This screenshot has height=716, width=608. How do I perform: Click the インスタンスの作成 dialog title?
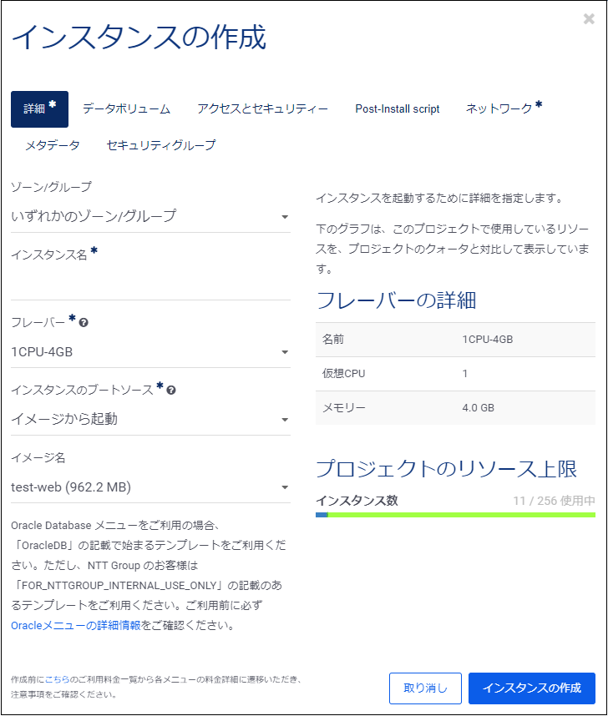coord(139,37)
